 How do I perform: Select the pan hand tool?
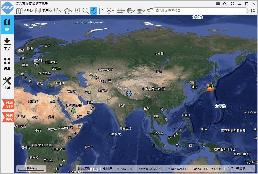click(x=93, y=11)
